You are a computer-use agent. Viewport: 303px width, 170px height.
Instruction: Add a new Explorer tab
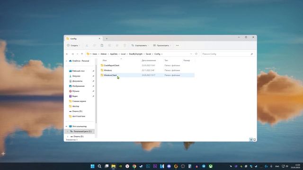coord(107,39)
